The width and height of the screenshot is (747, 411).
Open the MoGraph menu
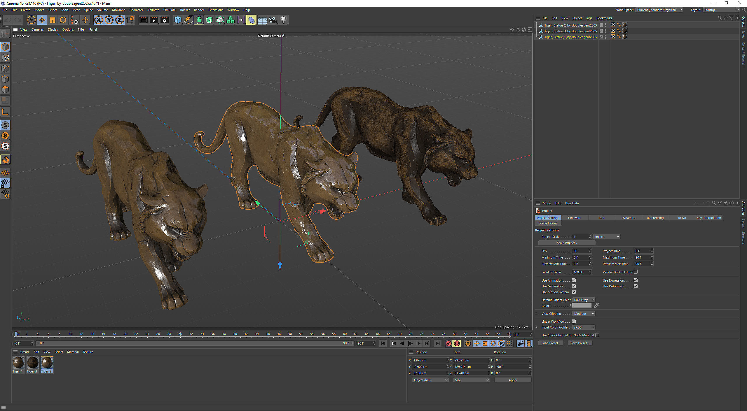coord(118,10)
